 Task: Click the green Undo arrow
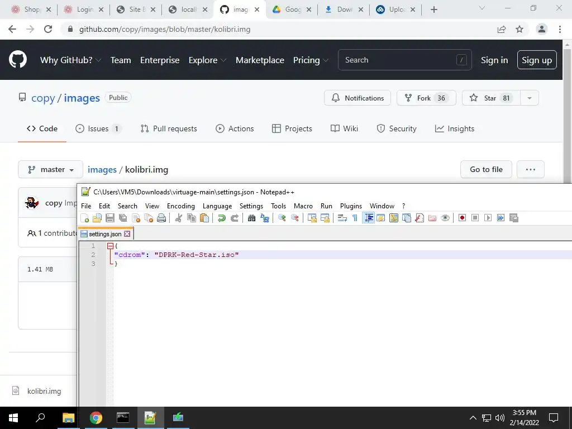tap(221, 218)
